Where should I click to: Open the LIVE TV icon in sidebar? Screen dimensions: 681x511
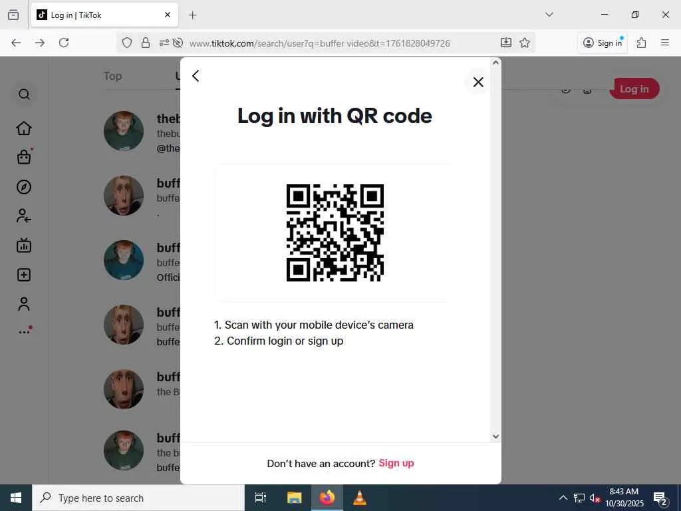(x=24, y=246)
